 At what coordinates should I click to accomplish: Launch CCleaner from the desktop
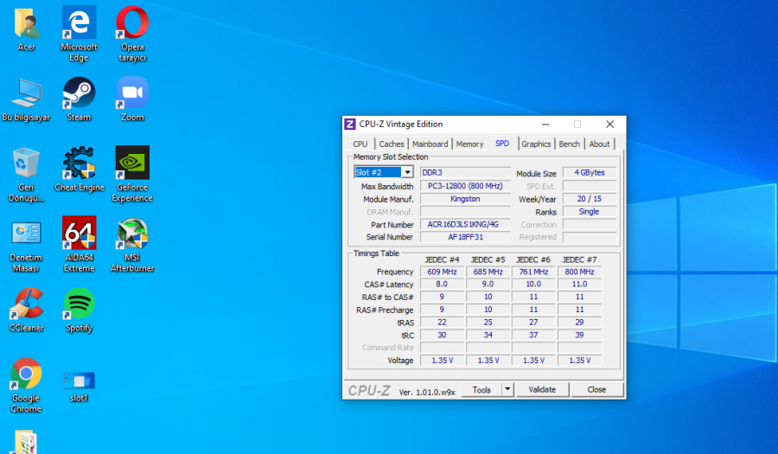[26, 310]
